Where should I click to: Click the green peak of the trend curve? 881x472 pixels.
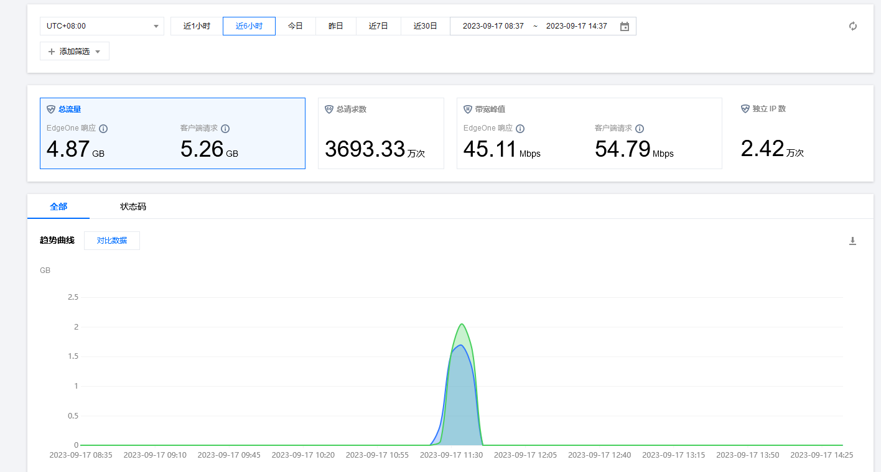(462, 324)
